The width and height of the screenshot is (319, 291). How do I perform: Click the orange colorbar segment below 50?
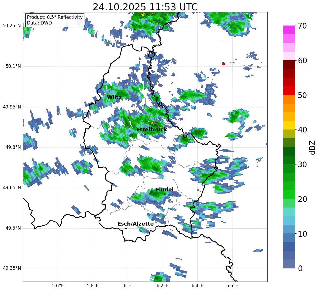tap(289, 99)
